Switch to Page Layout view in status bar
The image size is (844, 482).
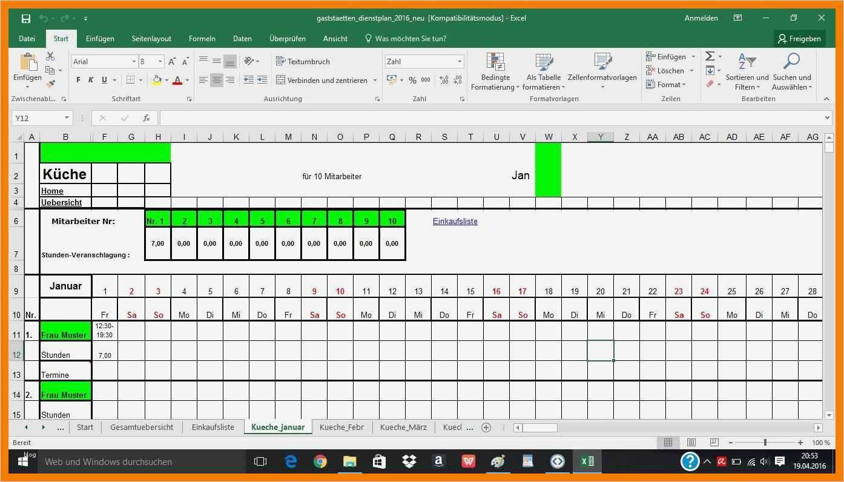click(x=691, y=443)
